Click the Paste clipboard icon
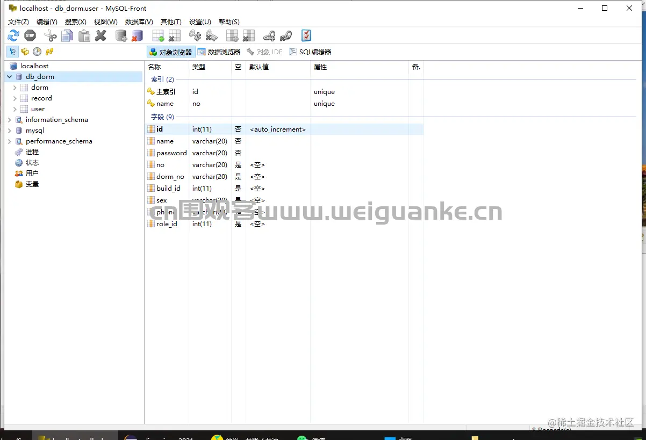Viewport: 646px width, 440px height. pos(84,36)
